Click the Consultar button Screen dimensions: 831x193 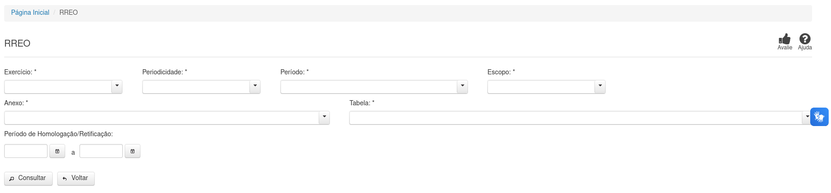tap(28, 178)
